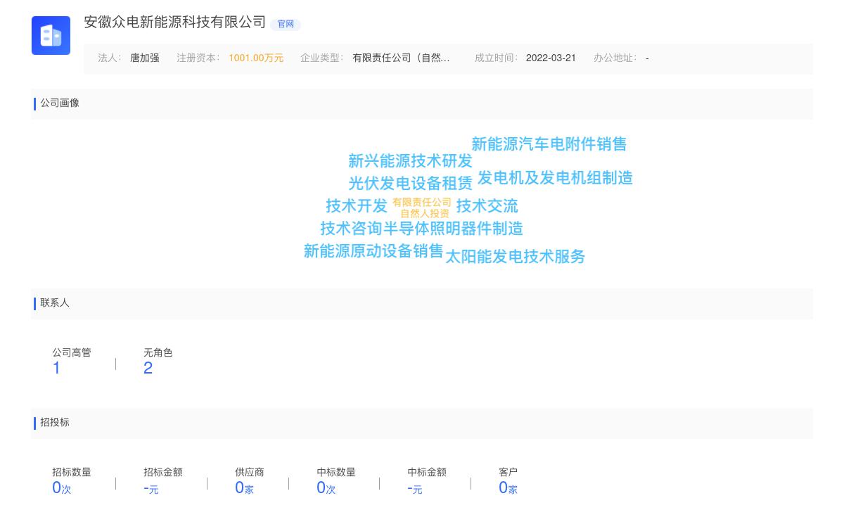Click the 成立时间 label
This screenshot has height=529, width=844.
pyautogui.click(x=497, y=58)
